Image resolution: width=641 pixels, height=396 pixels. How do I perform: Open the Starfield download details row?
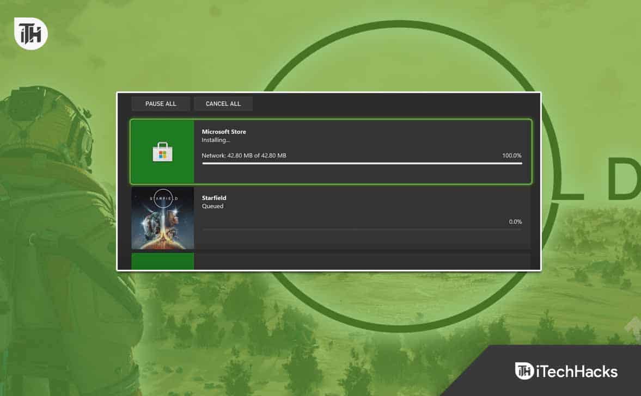point(359,218)
